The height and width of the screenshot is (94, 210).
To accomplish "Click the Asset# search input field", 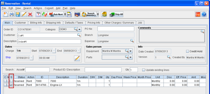I will [37, 70].
